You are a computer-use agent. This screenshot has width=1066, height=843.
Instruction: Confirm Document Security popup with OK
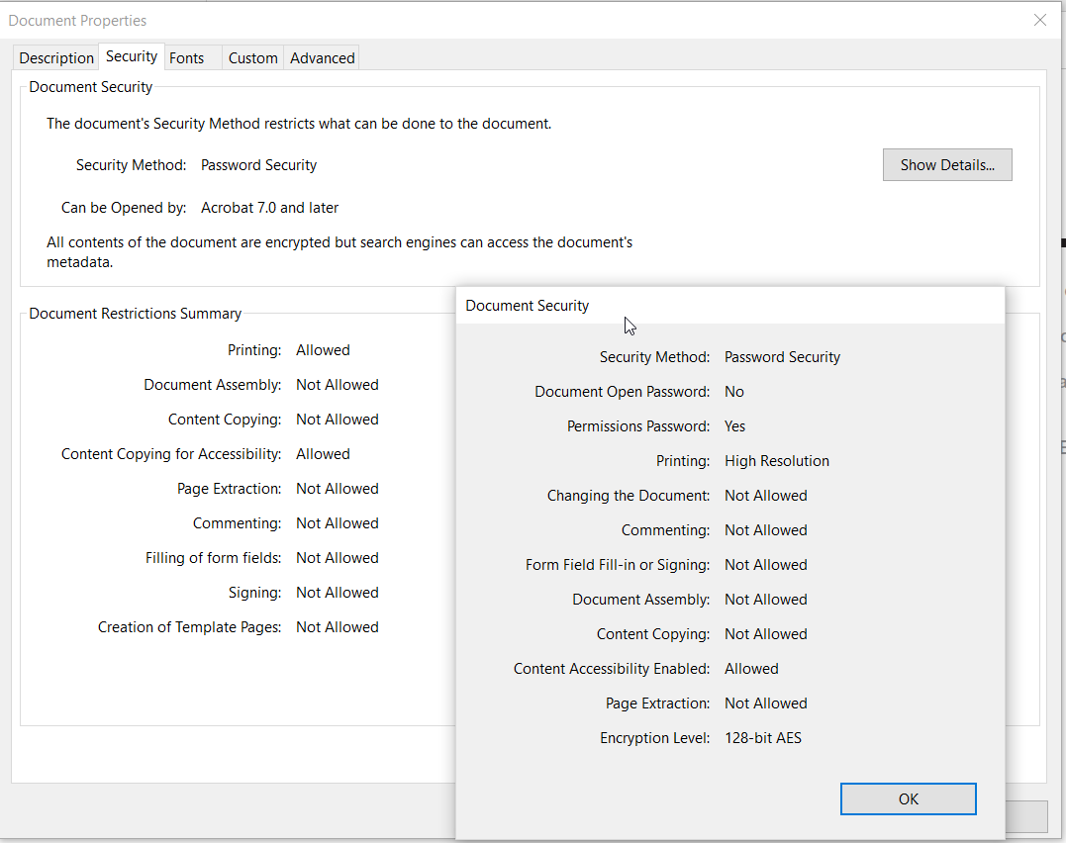click(x=909, y=798)
